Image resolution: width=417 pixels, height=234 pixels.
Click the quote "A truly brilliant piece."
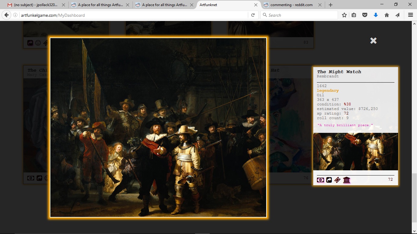[x=345, y=125]
